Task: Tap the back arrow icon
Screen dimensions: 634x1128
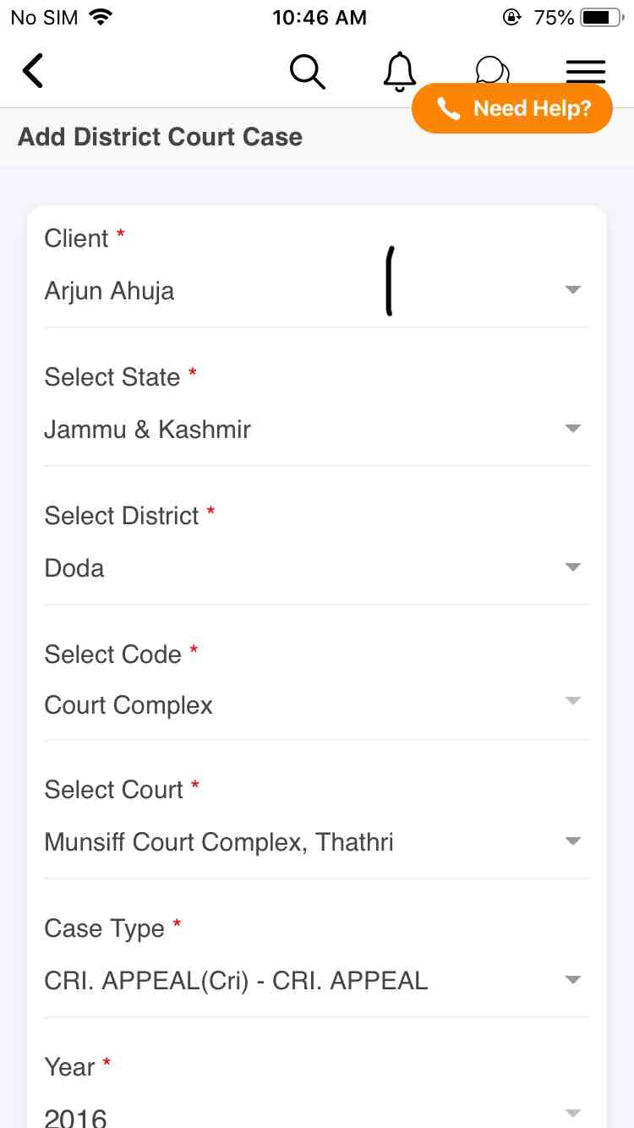Action: point(33,71)
